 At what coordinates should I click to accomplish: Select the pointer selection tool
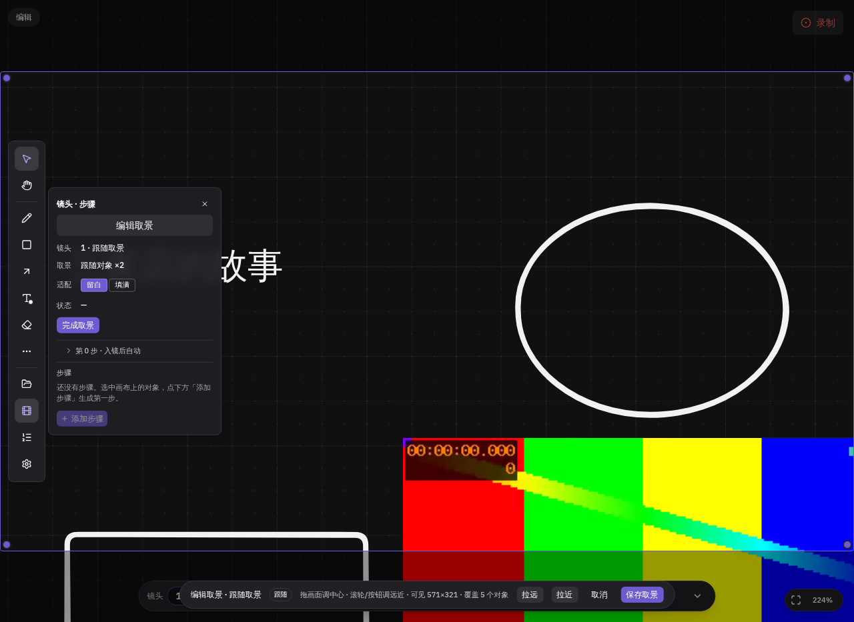(x=27, y=159)
